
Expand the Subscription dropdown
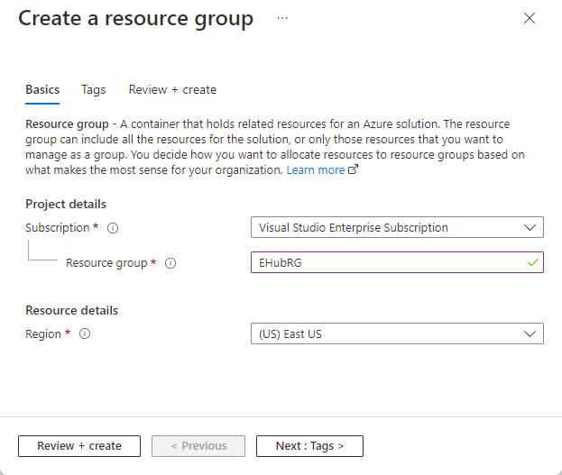[x=397, y=228]
